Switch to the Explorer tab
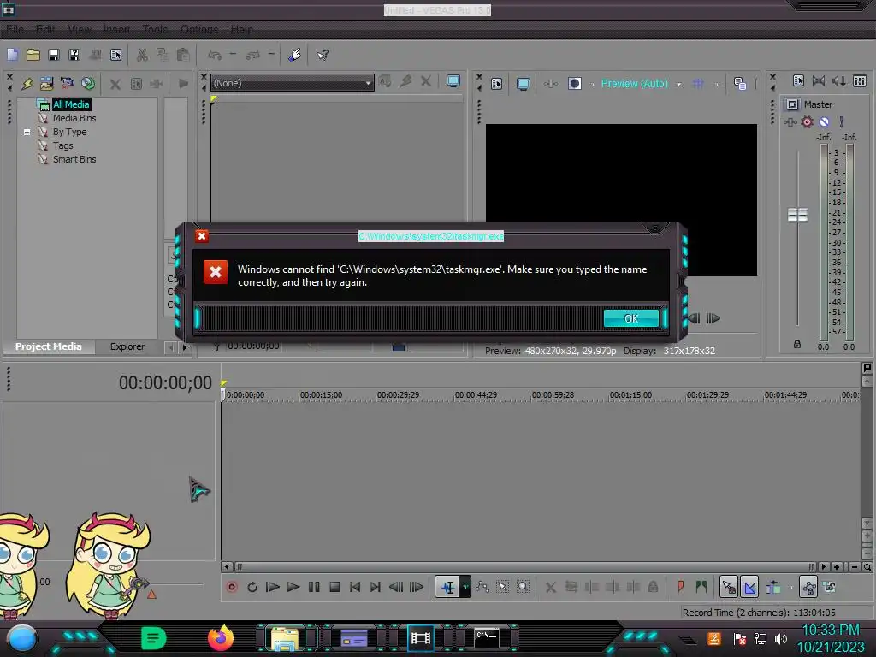The width and height of the screenshot is (876, 657). coord(127,346)
